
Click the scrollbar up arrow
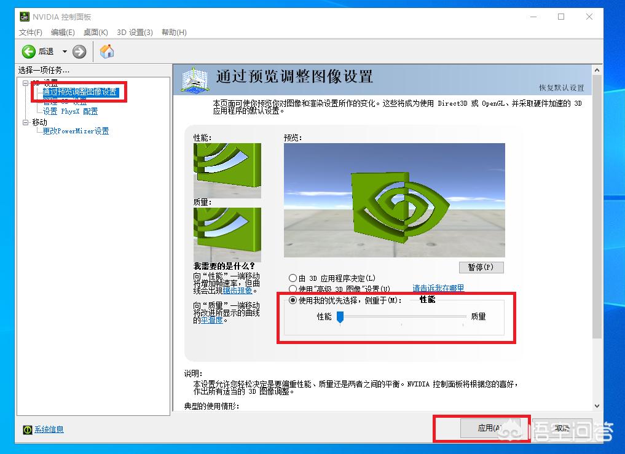(x=597, y=70)
